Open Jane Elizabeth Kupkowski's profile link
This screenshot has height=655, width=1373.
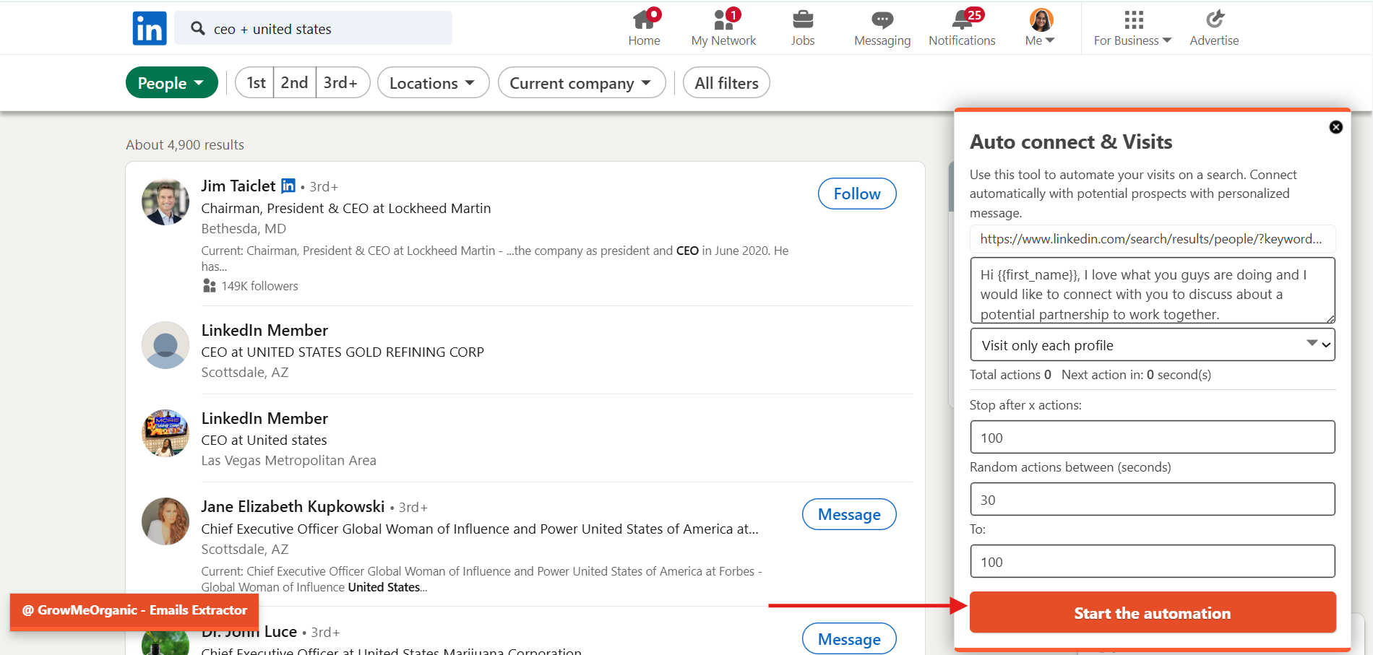pos(293,506)
